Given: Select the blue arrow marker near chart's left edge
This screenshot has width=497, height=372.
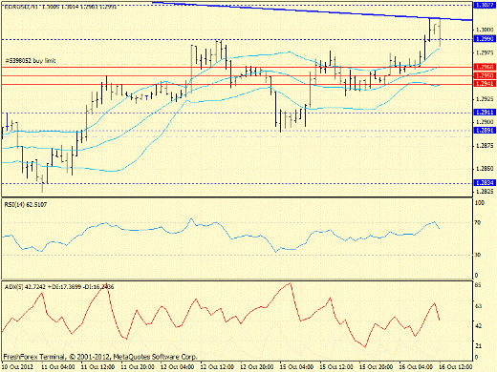Looking at the screenshot, I should [7, 122].
